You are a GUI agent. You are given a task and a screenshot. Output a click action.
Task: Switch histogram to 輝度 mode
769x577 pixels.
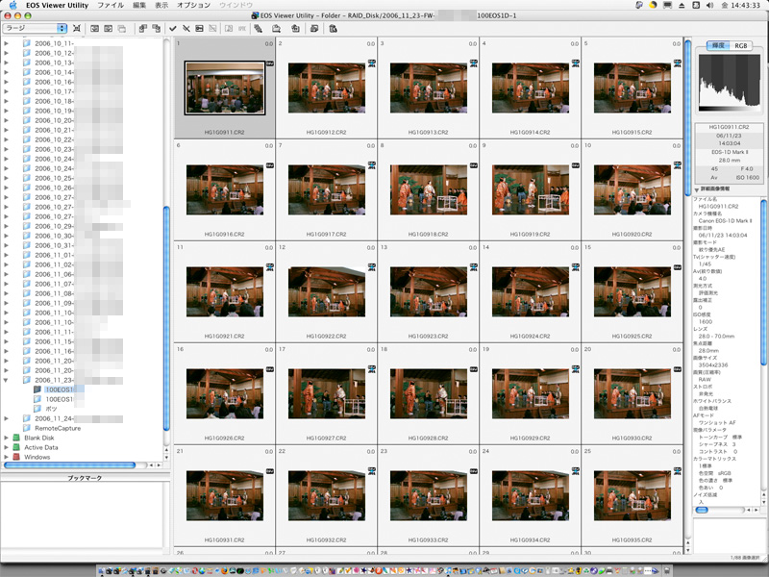pos(718,45)
